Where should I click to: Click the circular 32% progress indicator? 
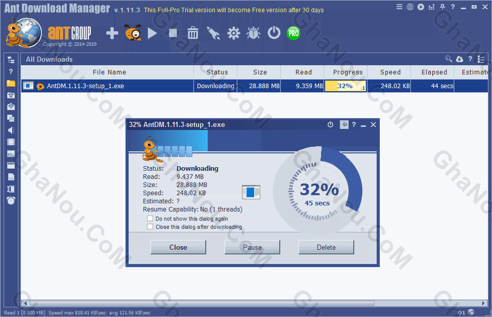tap(317, 191)
